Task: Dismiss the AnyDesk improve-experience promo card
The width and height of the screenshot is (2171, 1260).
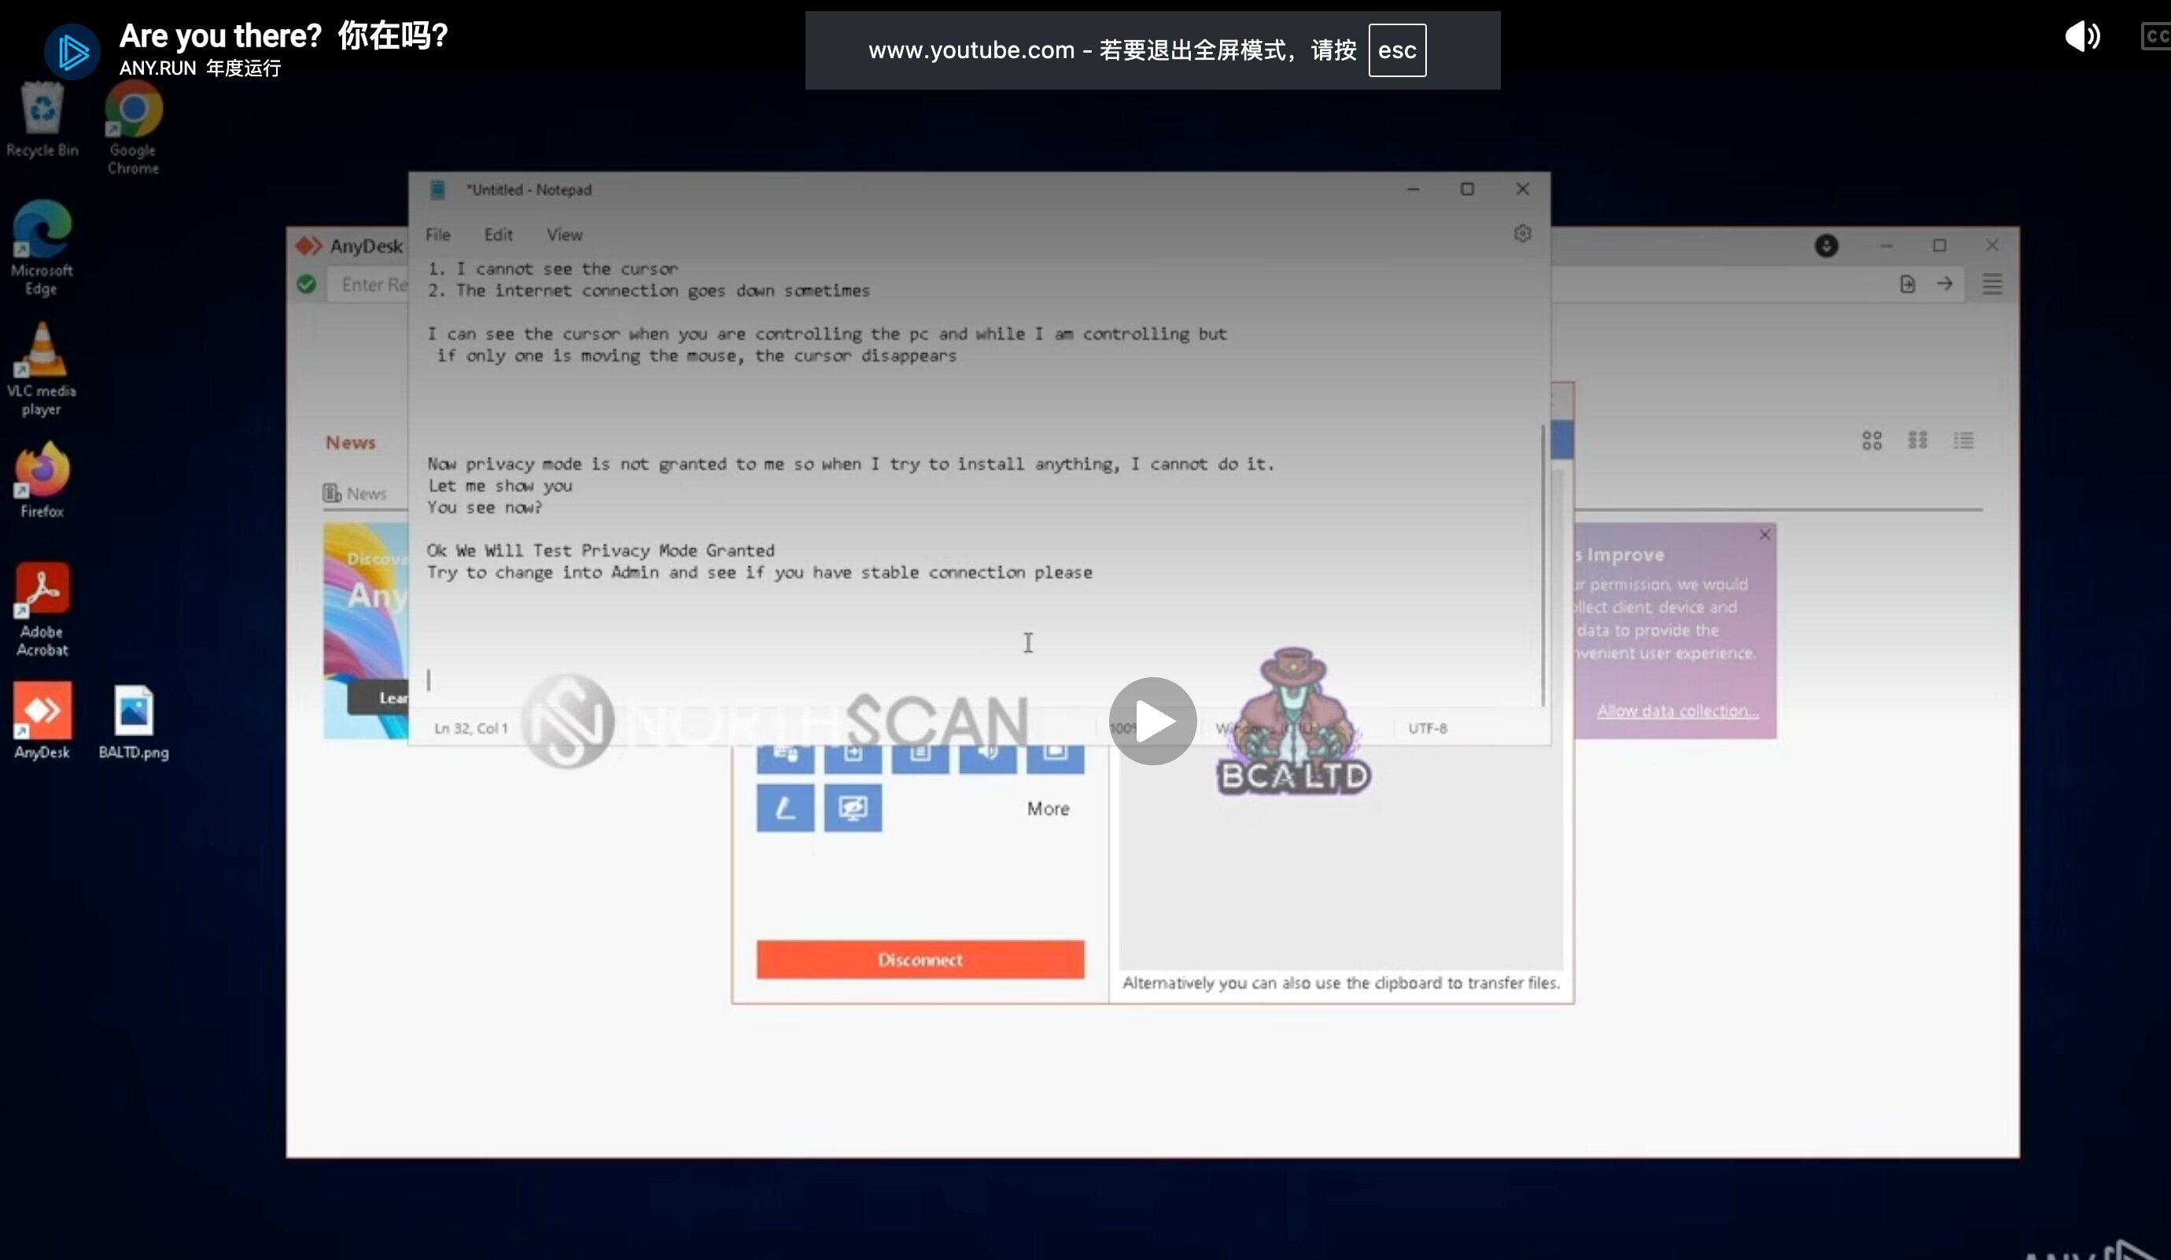Action: 1764,535
